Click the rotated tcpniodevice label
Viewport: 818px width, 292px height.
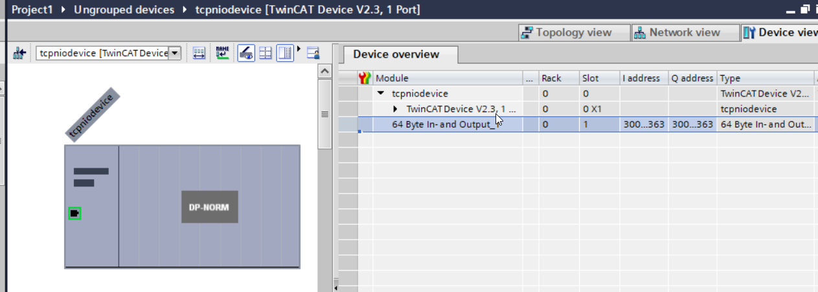tap(91, 115)
